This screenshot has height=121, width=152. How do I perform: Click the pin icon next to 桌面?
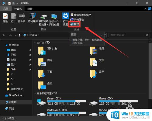pyautogui.click(x=30, y=50)
